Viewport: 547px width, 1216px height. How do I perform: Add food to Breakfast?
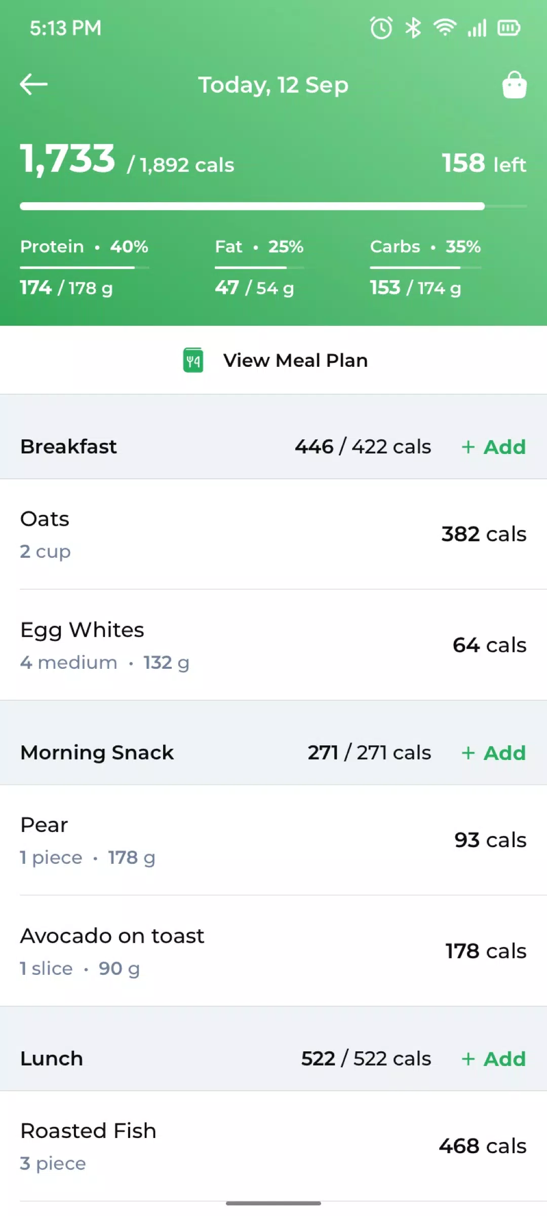[x=494, y=447]
